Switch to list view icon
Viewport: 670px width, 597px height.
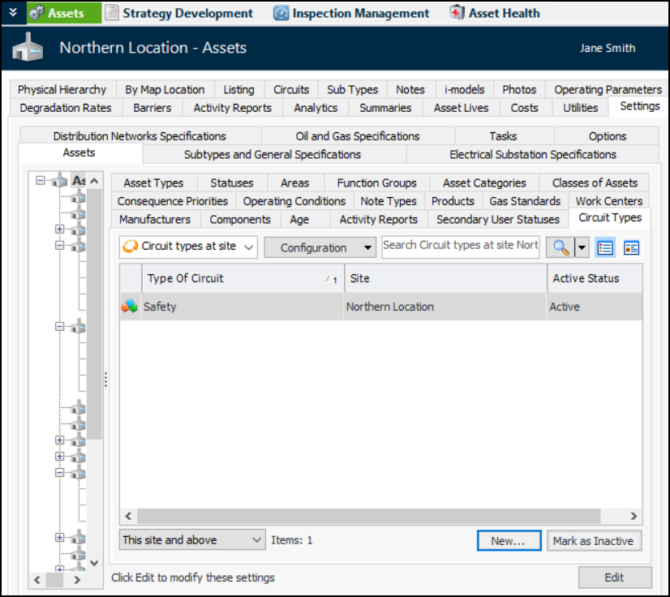[x=604, y=247]
